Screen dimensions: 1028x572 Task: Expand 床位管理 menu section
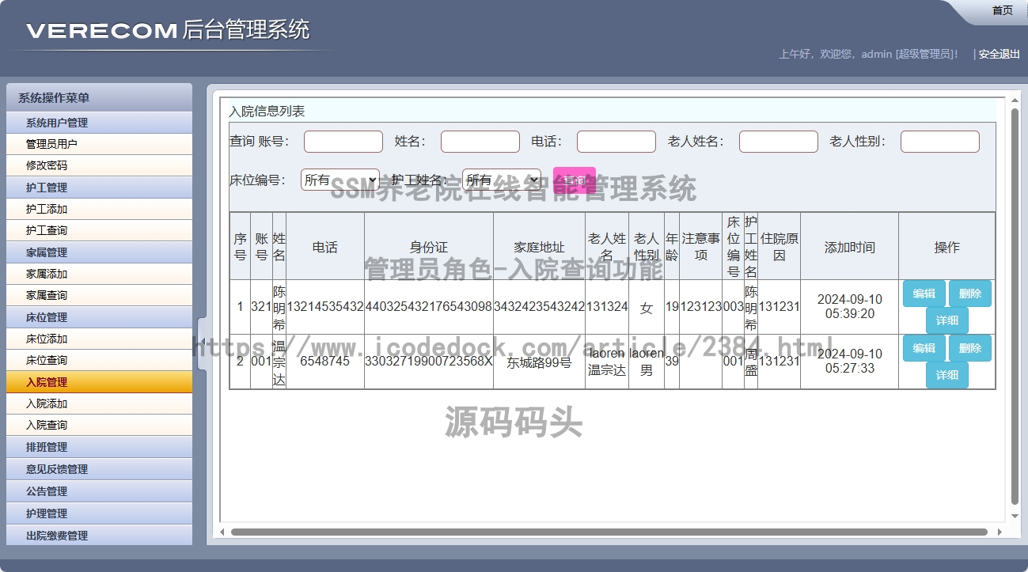point(99,317)
